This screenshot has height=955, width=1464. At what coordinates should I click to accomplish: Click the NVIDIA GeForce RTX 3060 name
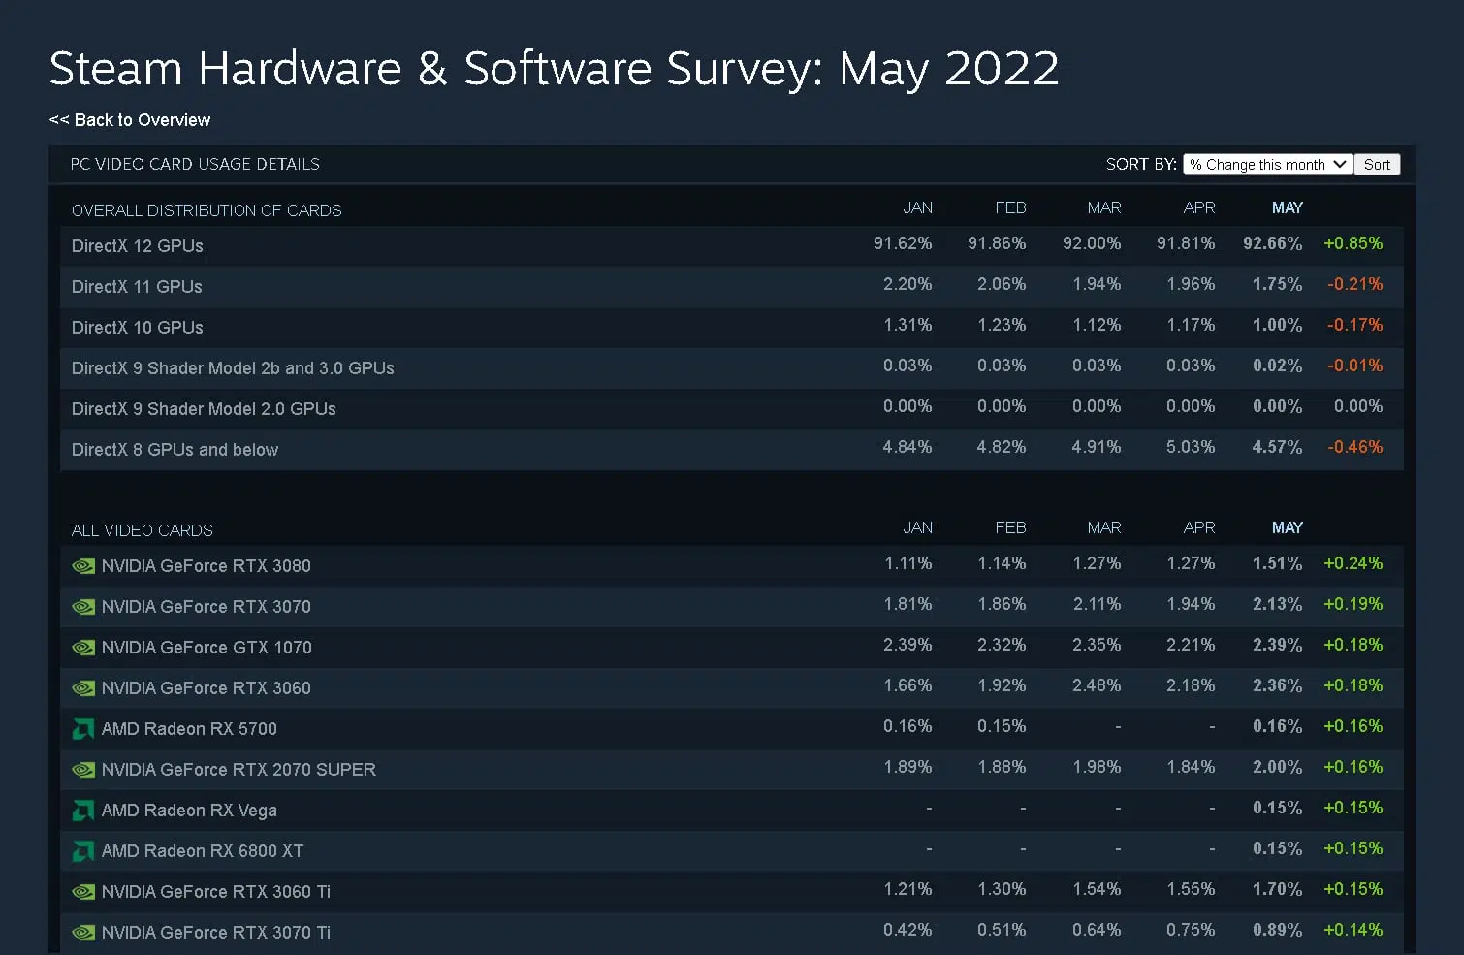(x=207, y=688)
